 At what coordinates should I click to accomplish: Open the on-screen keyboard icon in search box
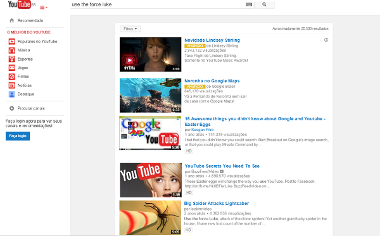point(249,4)
